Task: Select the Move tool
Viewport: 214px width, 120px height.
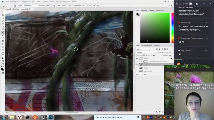Action: 3,12
